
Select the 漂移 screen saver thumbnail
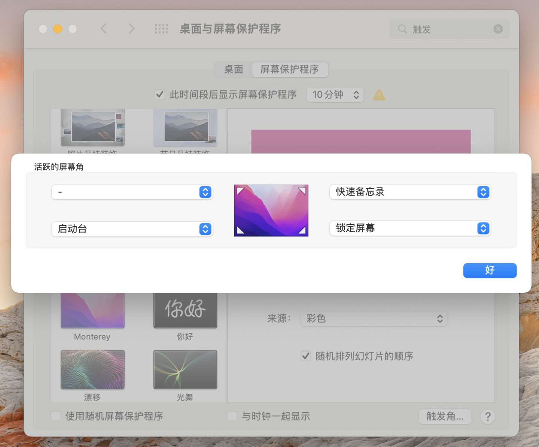pyautogui.click(x=92, y=370)
